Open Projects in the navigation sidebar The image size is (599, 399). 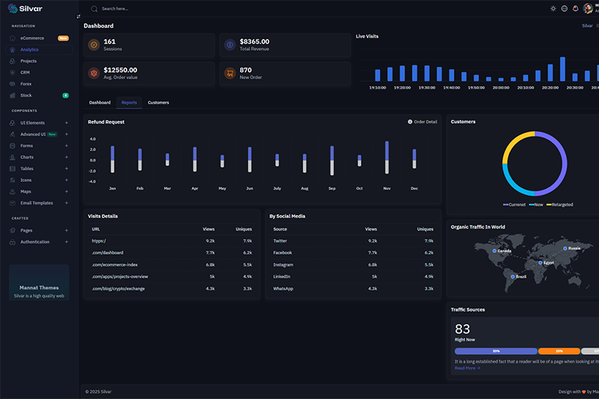[28, 61]
